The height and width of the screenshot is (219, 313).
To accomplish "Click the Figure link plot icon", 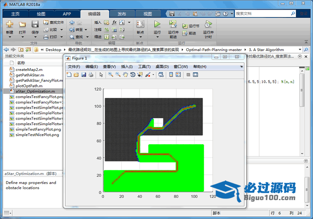I will click(161, 74).
